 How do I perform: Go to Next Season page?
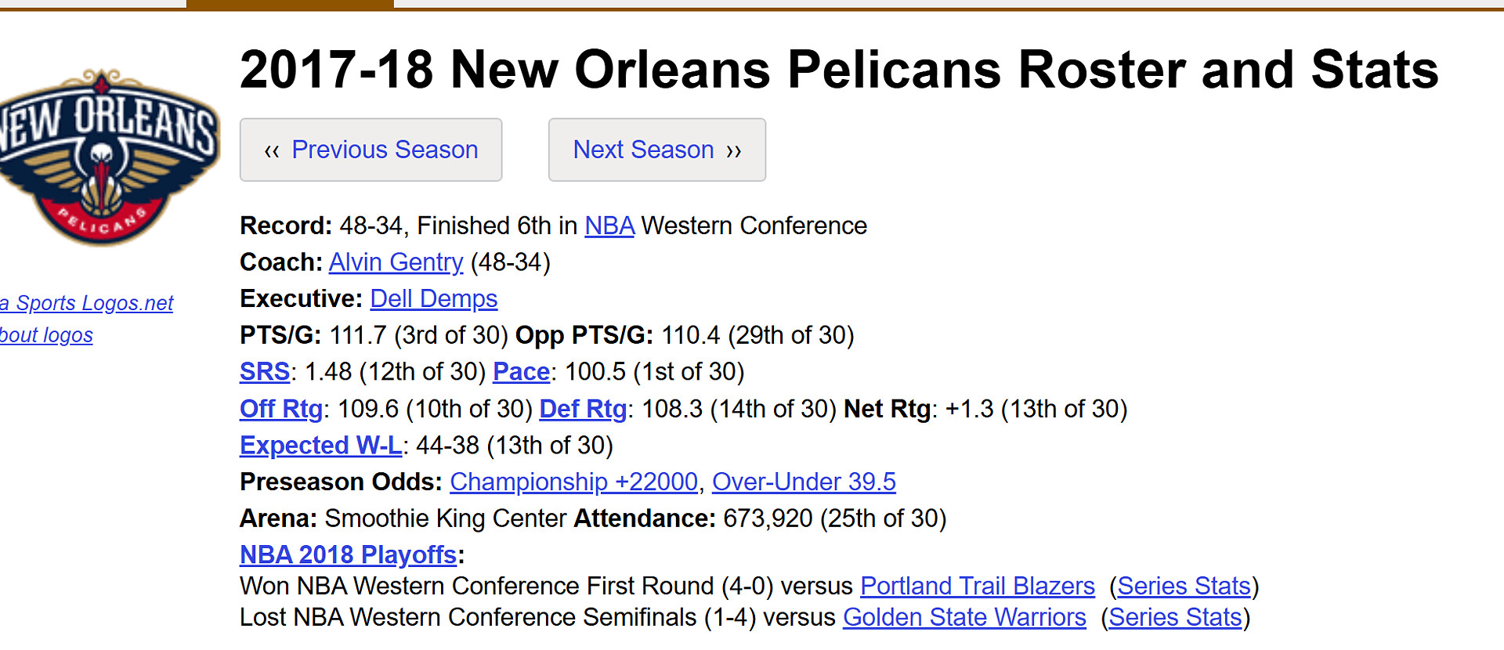click(657, 150)
